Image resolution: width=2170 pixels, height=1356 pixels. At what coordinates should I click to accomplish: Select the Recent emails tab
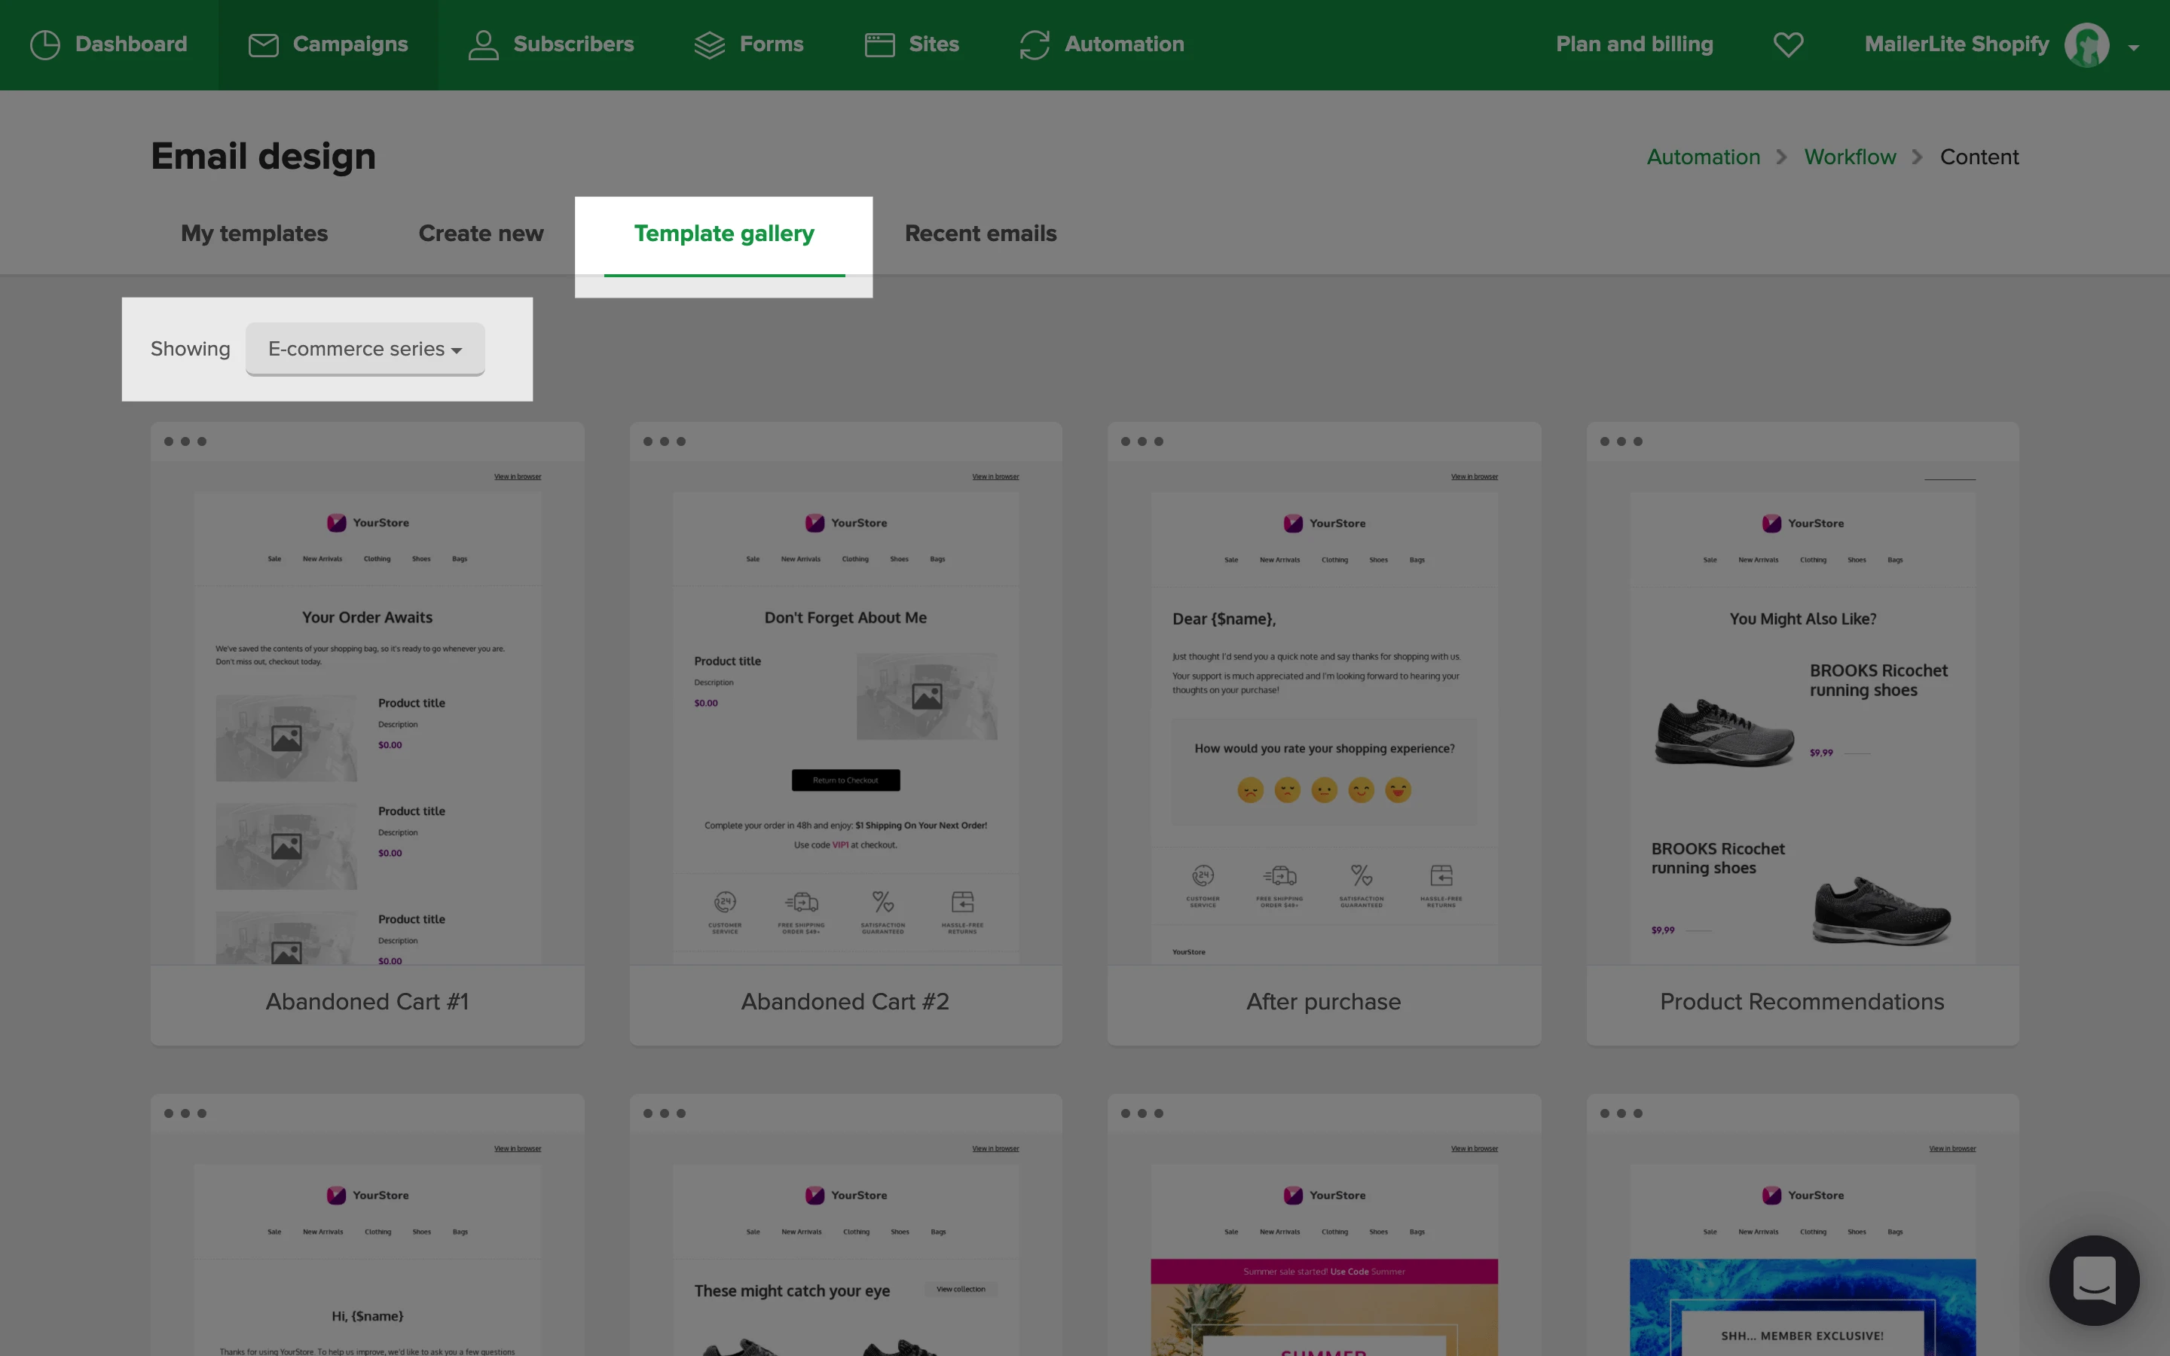point(980,234)
